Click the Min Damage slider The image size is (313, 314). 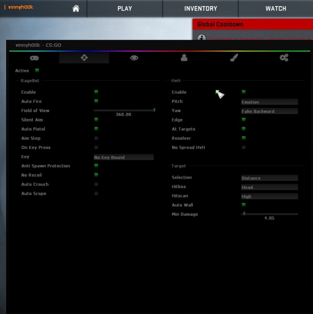[269, 214]
